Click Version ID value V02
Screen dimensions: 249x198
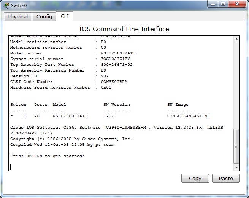click(x=105, y=76)
